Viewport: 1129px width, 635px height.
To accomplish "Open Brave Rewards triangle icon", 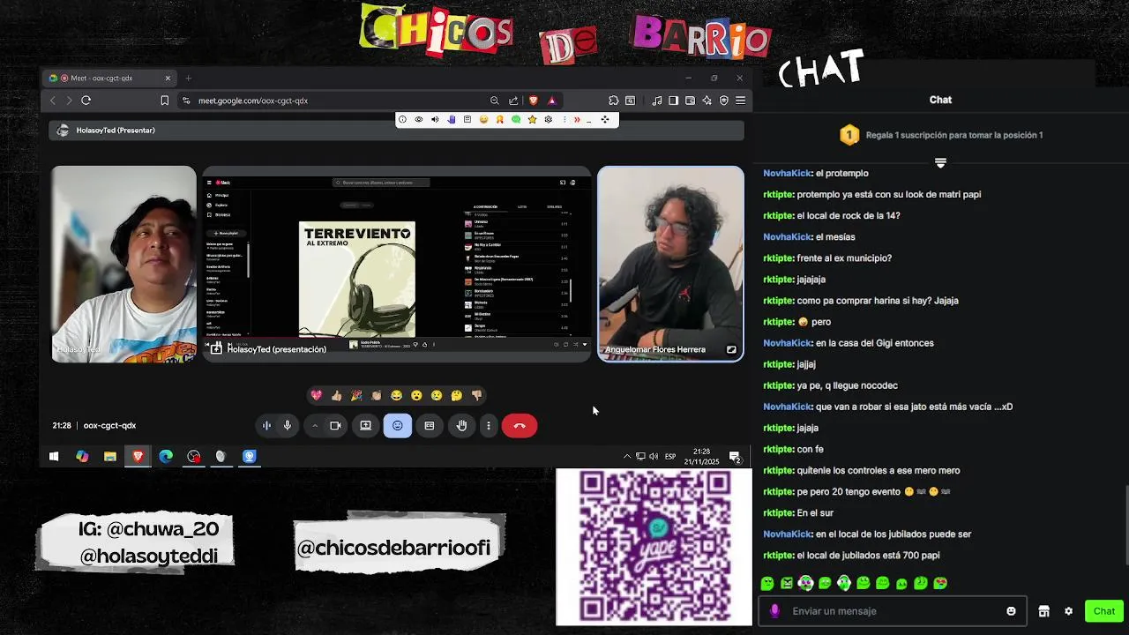I will click(552, 101).
